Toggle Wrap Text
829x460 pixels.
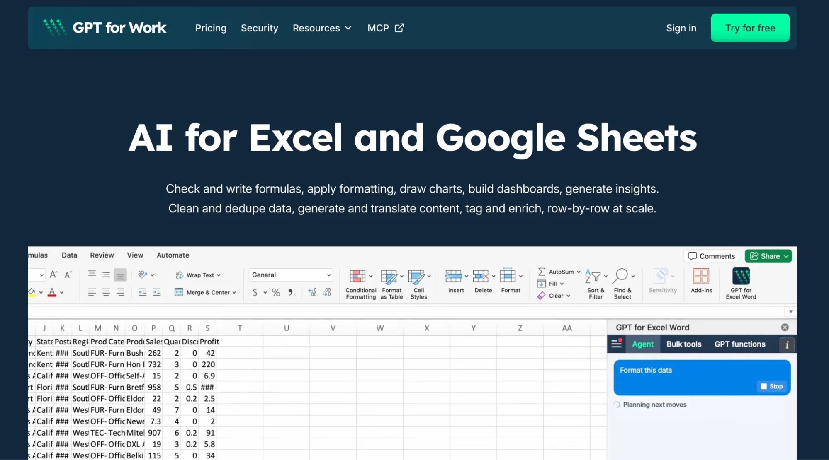tap(198, 275)
